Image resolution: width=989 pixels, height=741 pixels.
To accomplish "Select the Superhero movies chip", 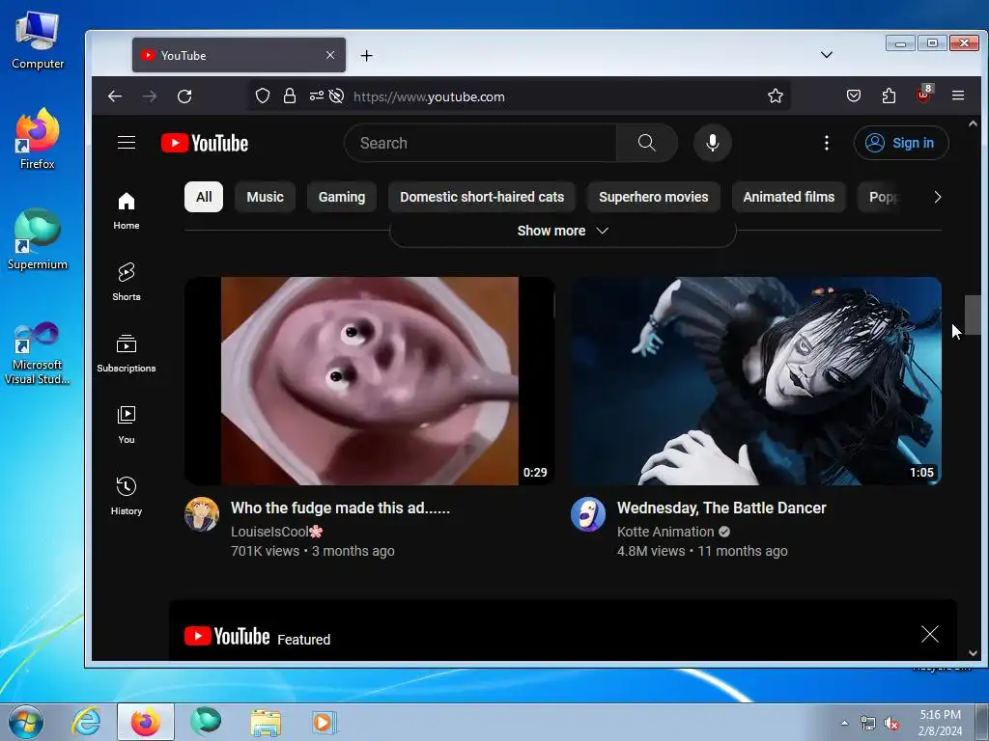I will tap(654, 197).
